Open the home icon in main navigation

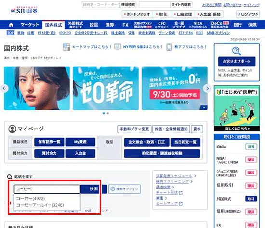click(x=11, y=25)
